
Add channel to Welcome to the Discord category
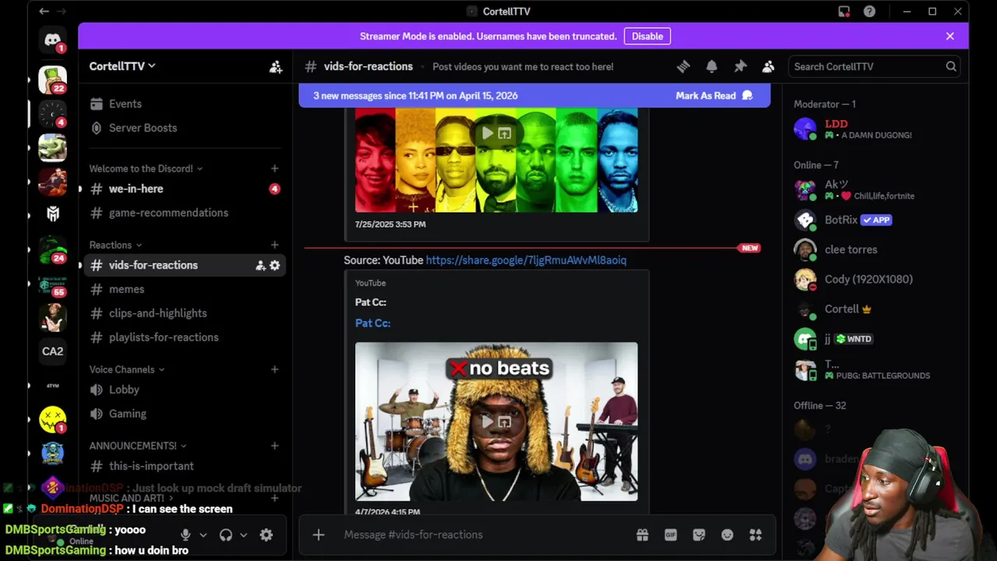pos(274,168)
